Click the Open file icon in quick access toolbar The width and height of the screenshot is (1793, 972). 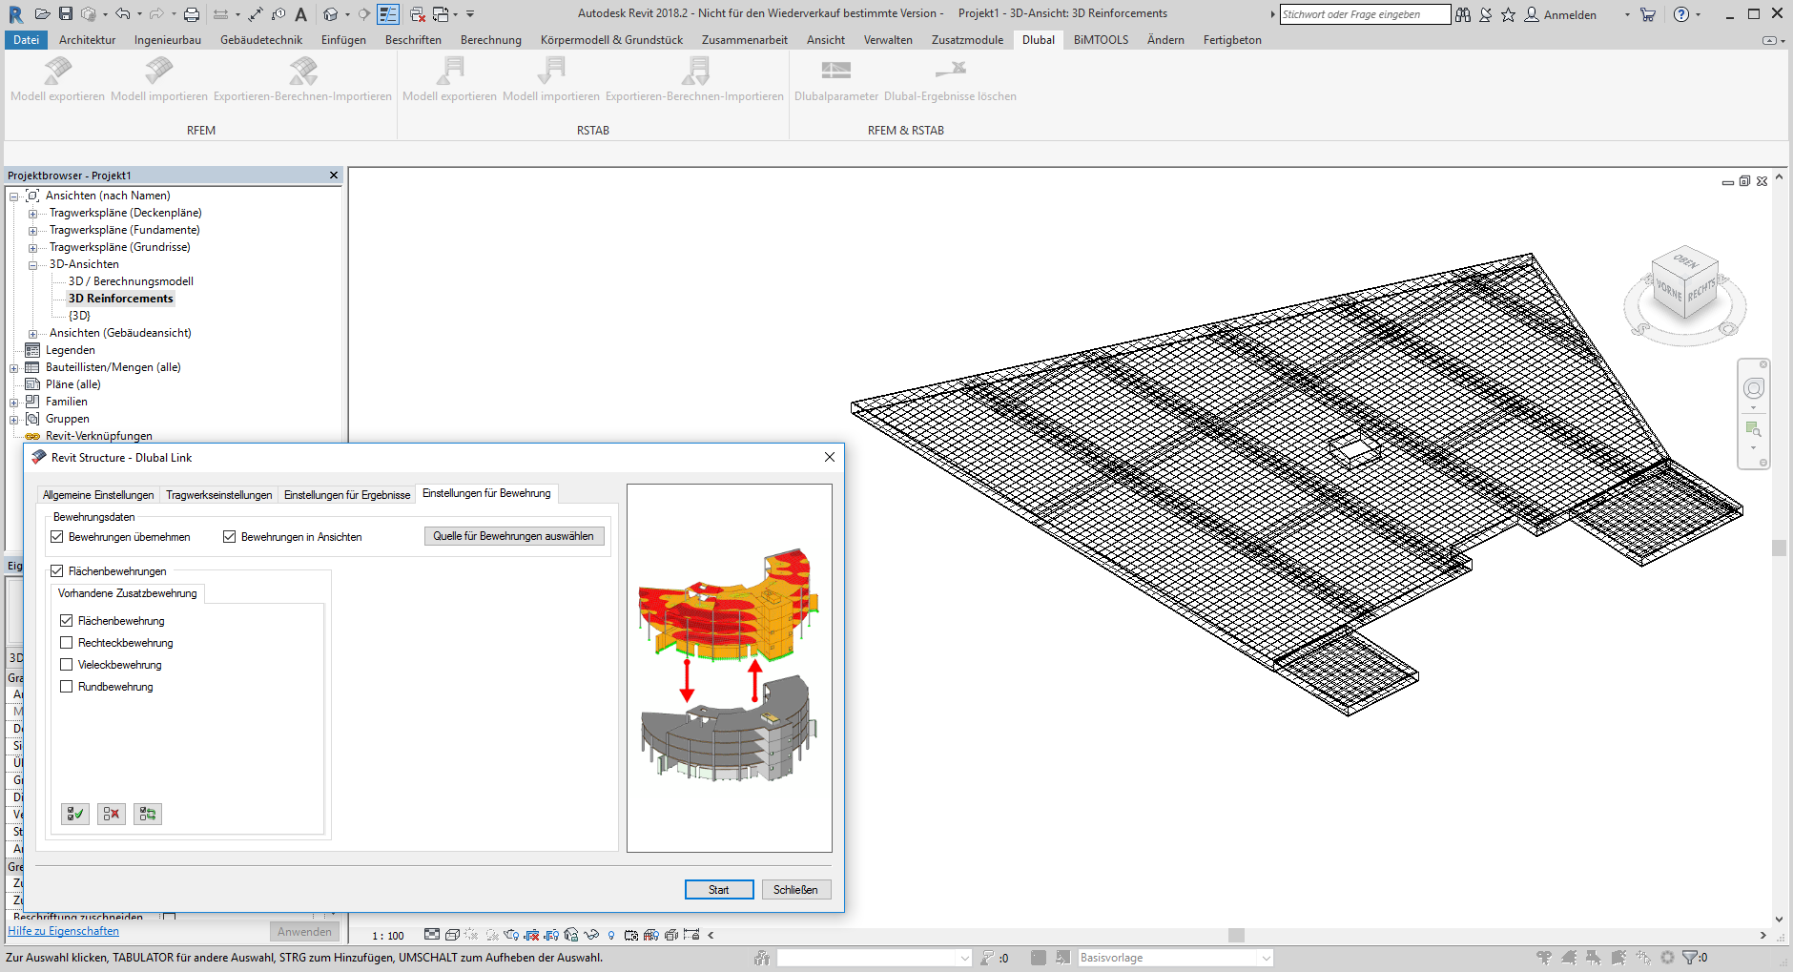pos(42,13)
